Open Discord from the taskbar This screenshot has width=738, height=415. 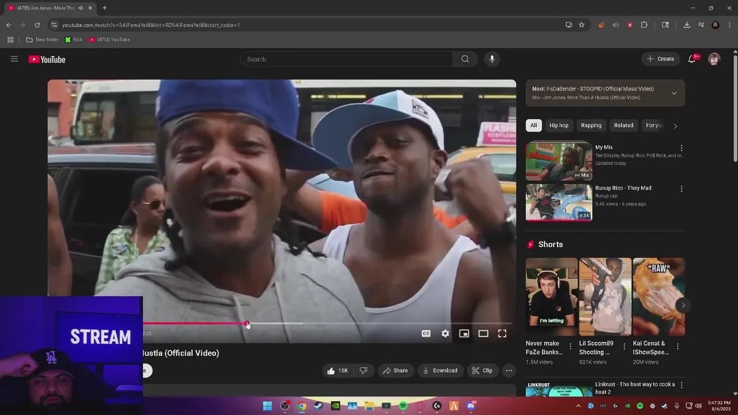pos(471,406)
